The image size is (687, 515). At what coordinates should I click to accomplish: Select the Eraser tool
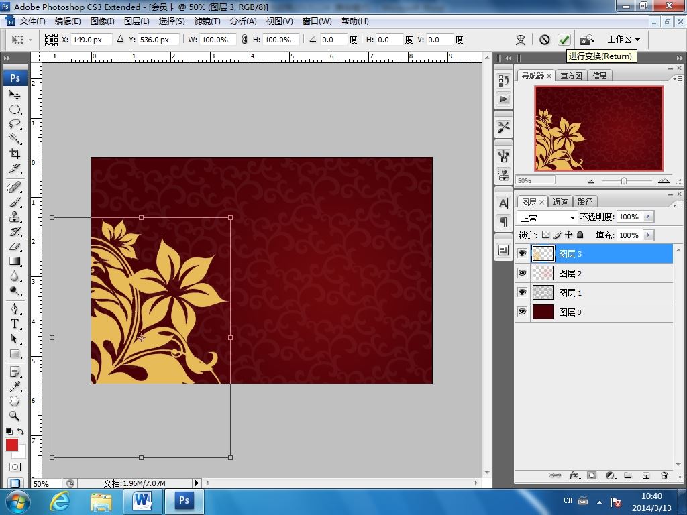pyautogui.click(x=15, y=247)
